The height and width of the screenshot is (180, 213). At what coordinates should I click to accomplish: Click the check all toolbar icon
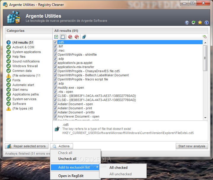(x=56, y=37)
